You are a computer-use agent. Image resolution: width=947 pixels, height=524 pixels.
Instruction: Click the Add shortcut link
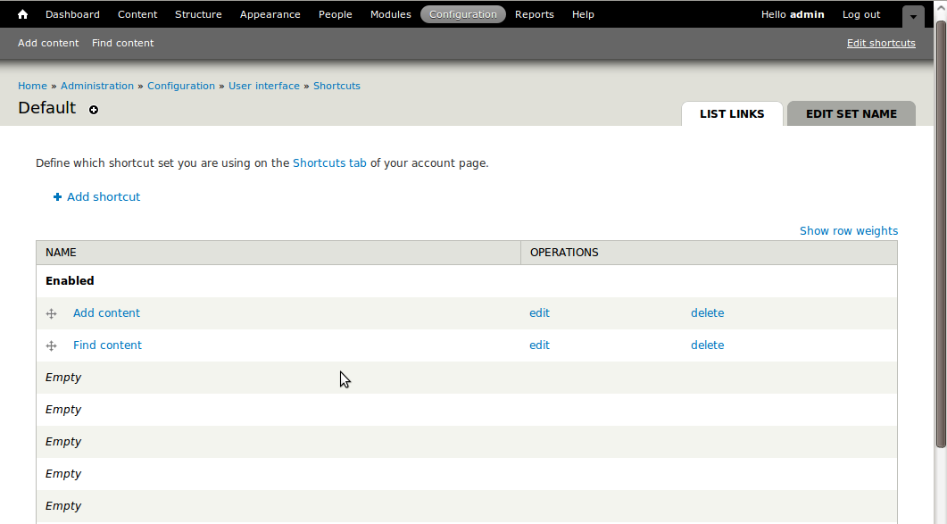(104, 197)
